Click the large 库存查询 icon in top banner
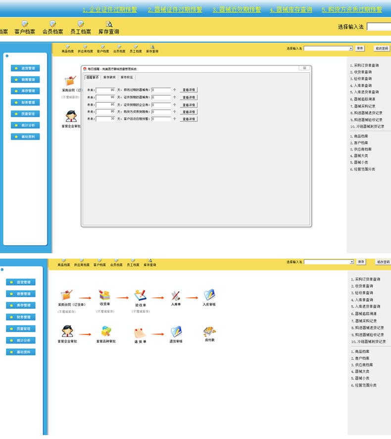The width and height of the screenshot is (391, 439). [108, 24]
